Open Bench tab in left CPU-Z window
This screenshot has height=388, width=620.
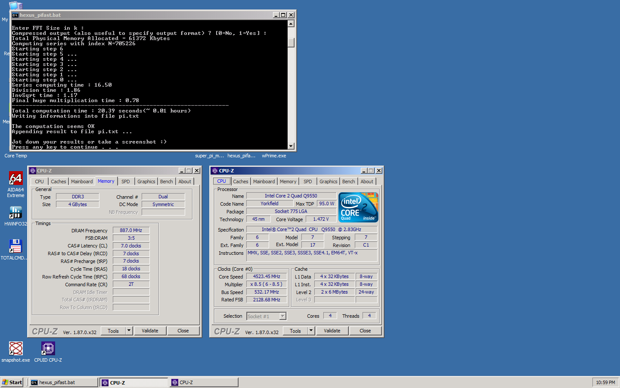167,181
